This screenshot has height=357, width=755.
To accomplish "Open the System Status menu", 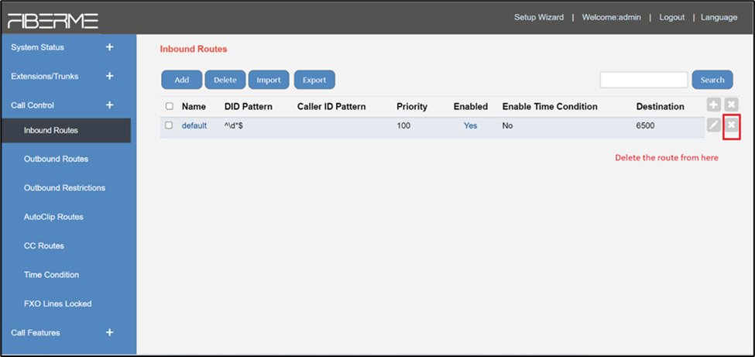I will point(38,47).
